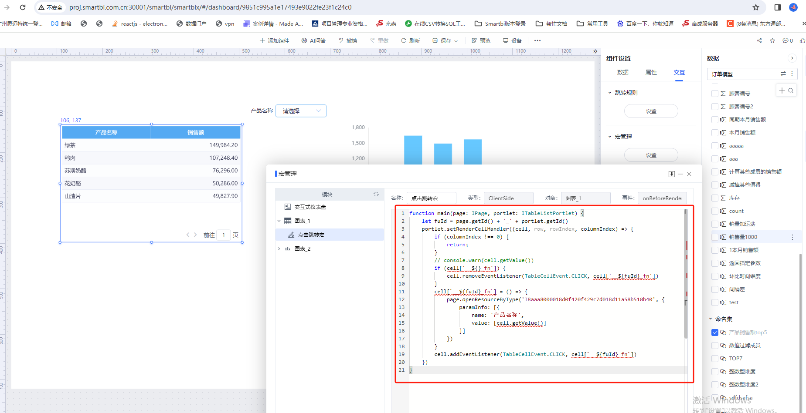Screen dimensions: 806x413
Task: Click the 名称 input field 点击跳转宏
Action: point(431,198)
